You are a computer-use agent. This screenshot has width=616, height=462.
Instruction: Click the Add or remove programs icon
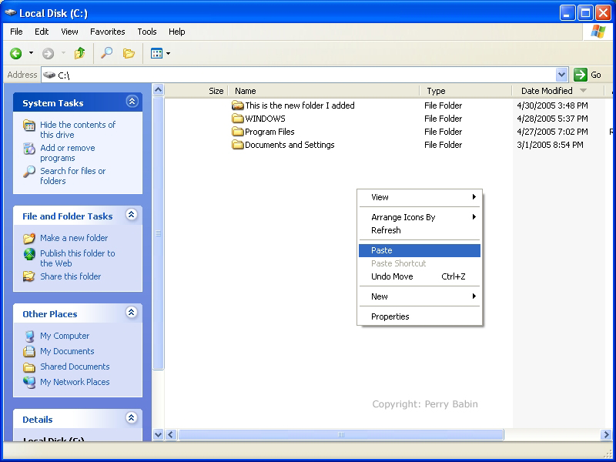click(x=29, y=149)
